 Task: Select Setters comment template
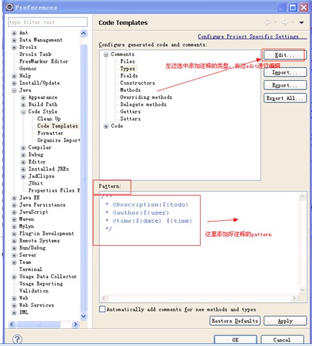[x=130, y=119]
